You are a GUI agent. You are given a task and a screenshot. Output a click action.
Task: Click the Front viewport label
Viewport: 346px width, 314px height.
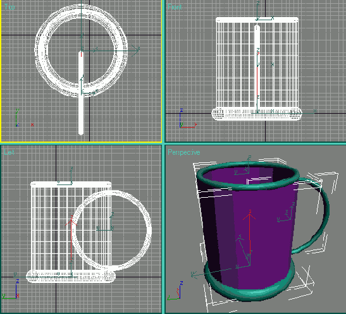pyautogui.click(x=175, y=7)
